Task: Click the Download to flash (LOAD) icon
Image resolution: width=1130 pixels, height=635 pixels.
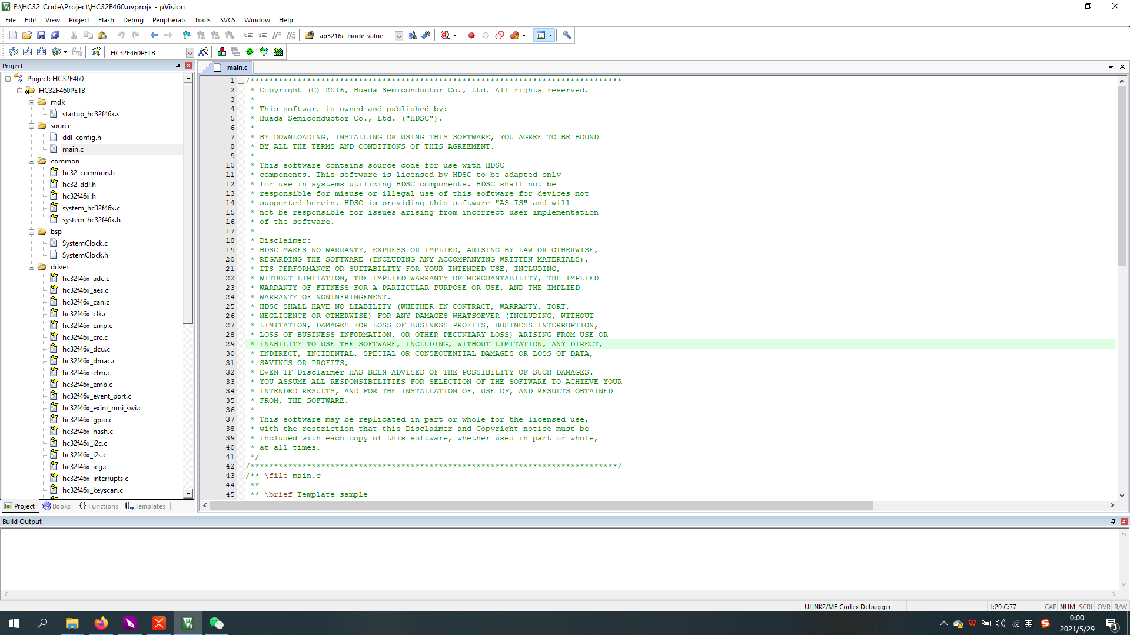Action: pyautogui.click(x=96, y=52)
